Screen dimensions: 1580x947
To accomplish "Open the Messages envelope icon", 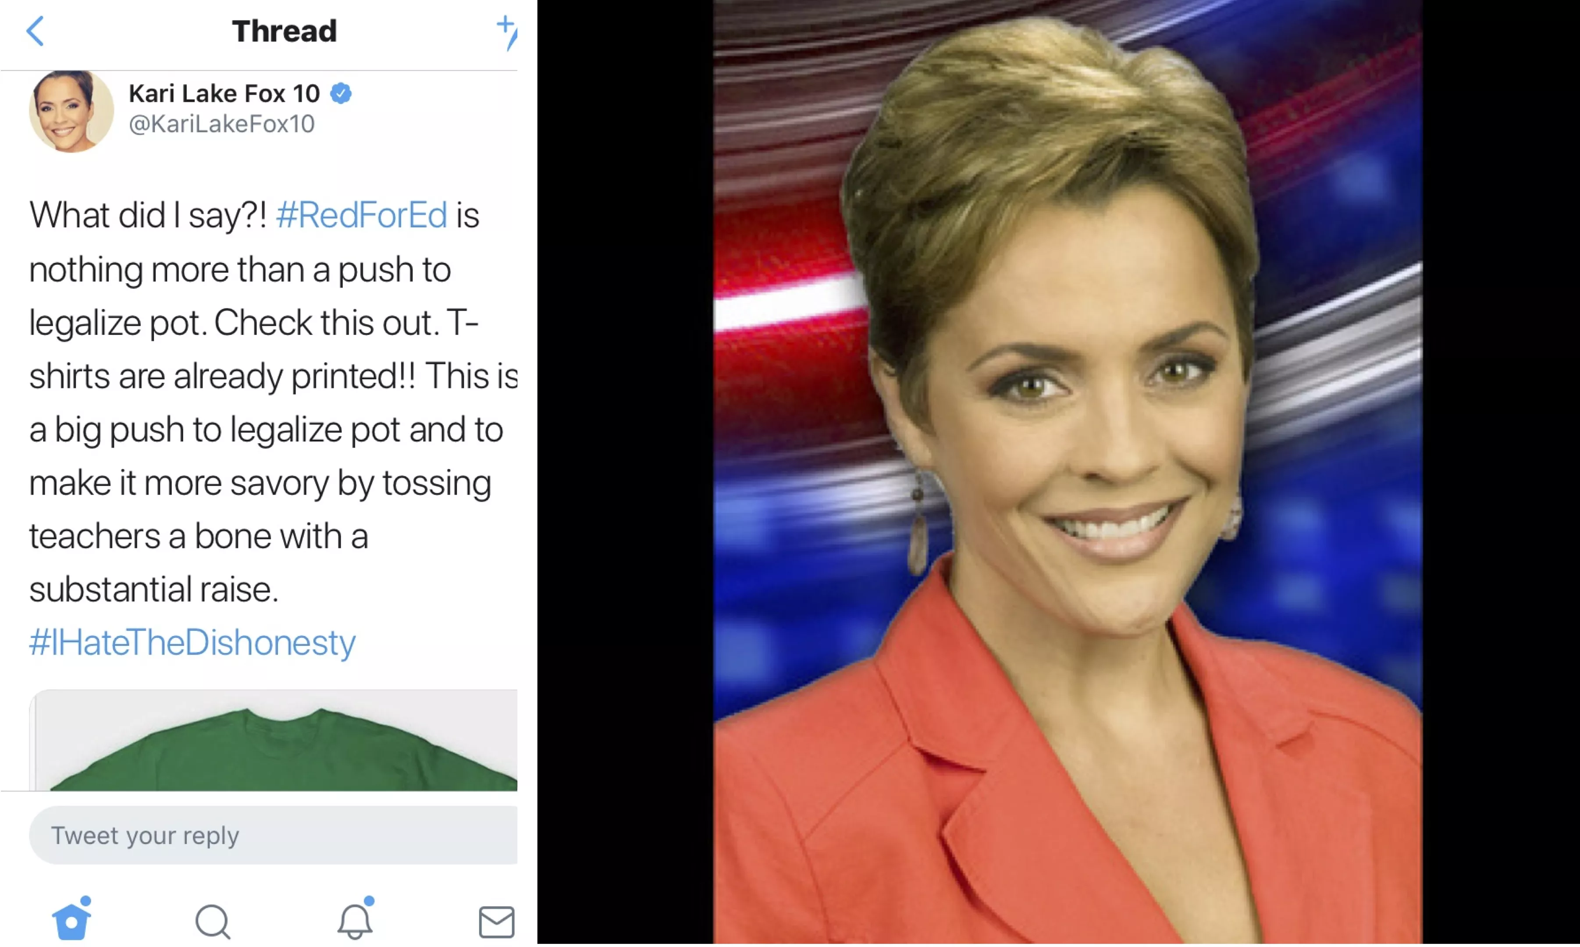I will point(496,922).
